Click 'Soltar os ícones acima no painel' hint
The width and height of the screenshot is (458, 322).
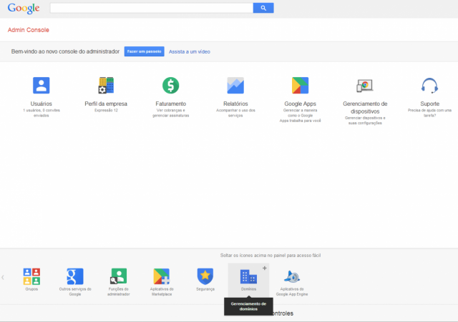(271, 256)
